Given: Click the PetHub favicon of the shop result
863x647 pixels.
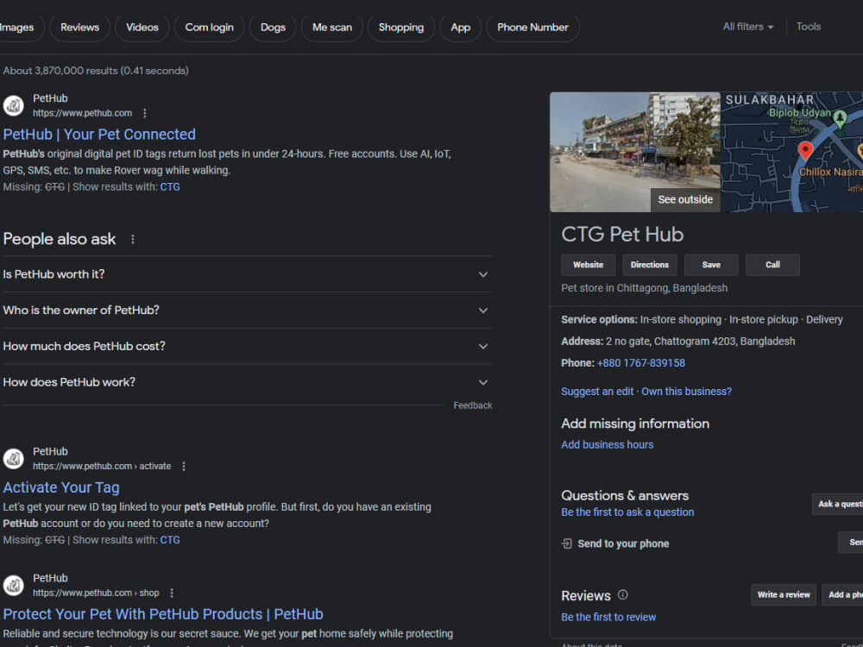Looking at the screenshot, I should click(14, 586).
